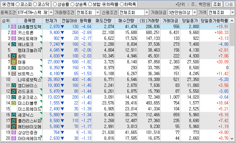The image size is (236, 143).
Task: Select stock name 나우로보틱스
Action: (x=29, y=80)
